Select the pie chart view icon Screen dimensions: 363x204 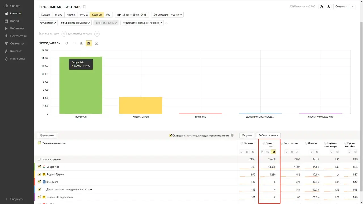pos(67,43)
